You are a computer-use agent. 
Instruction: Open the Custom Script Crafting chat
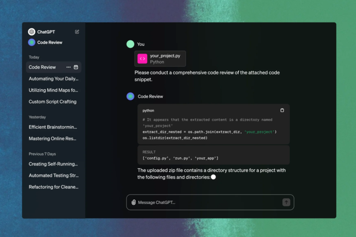[x=53, y=102]
